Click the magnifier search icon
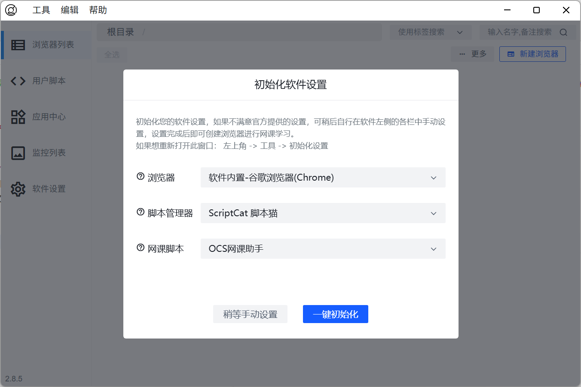The width and height of the screenshot is (581, 387). coord(563,32)
